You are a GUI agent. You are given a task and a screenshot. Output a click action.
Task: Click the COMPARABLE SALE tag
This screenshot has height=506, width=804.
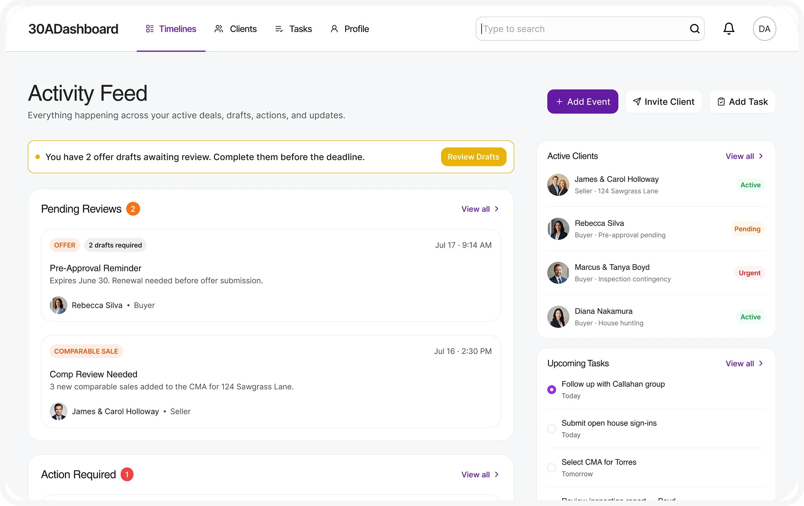[x=86, y=351]
